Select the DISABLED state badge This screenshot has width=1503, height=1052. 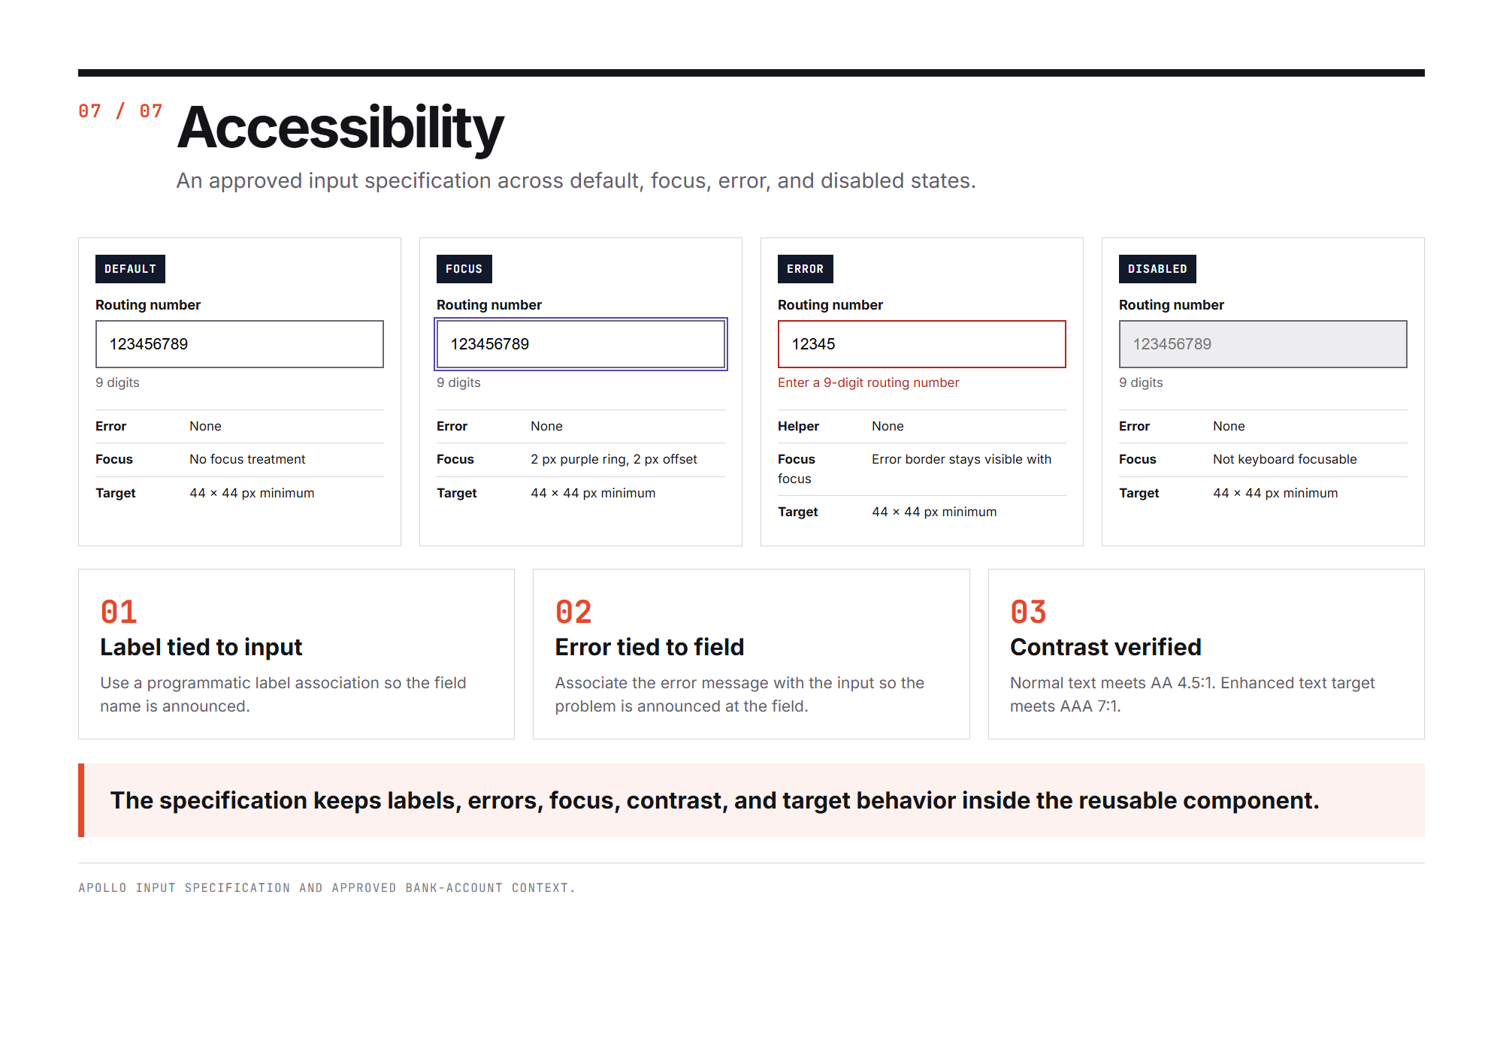1157,269
